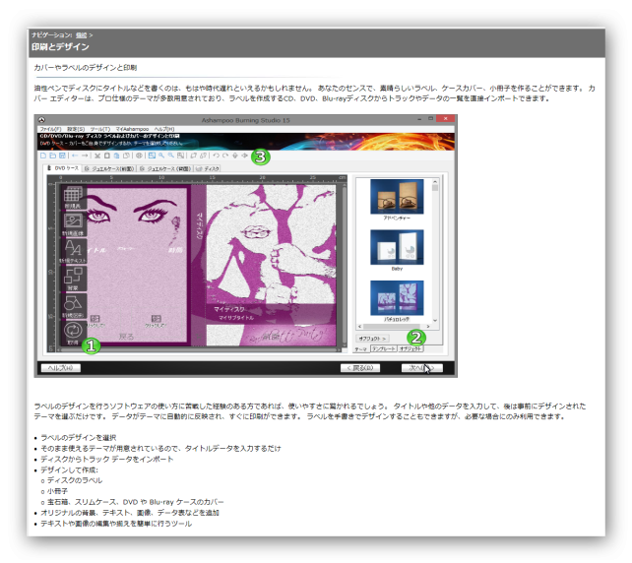Click the Undo toolbar icon
This screenshot has width=632, height=563.
pos(216,156)
